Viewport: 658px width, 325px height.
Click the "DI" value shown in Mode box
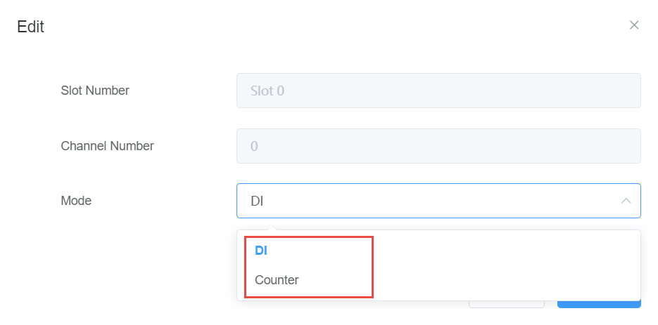click(257, 201)
